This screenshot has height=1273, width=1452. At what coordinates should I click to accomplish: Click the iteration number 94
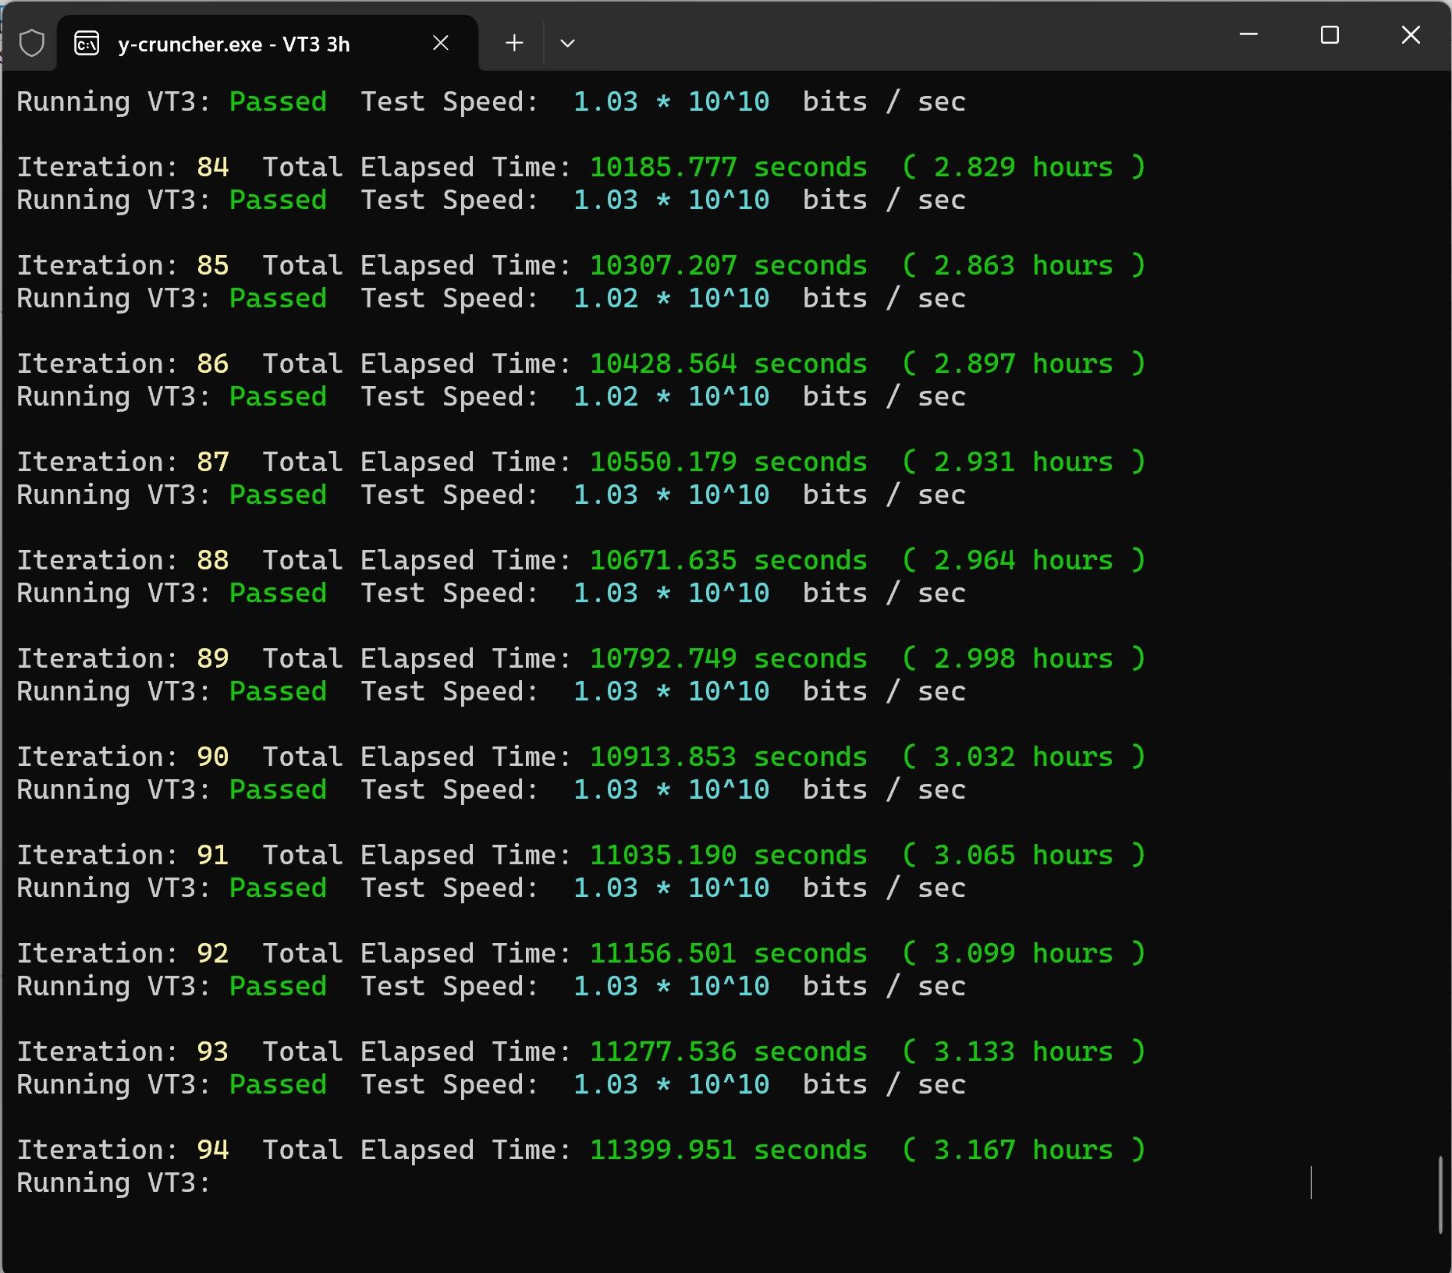pos(212,1151)
